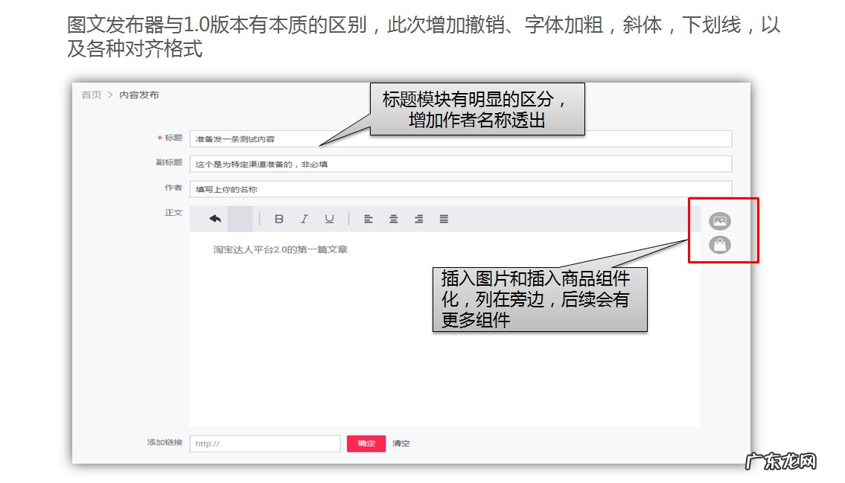Toggle italic formatting with the I icon
This screenshot has width=845, height=483.
pyautogui.click(x=304, y=218)
